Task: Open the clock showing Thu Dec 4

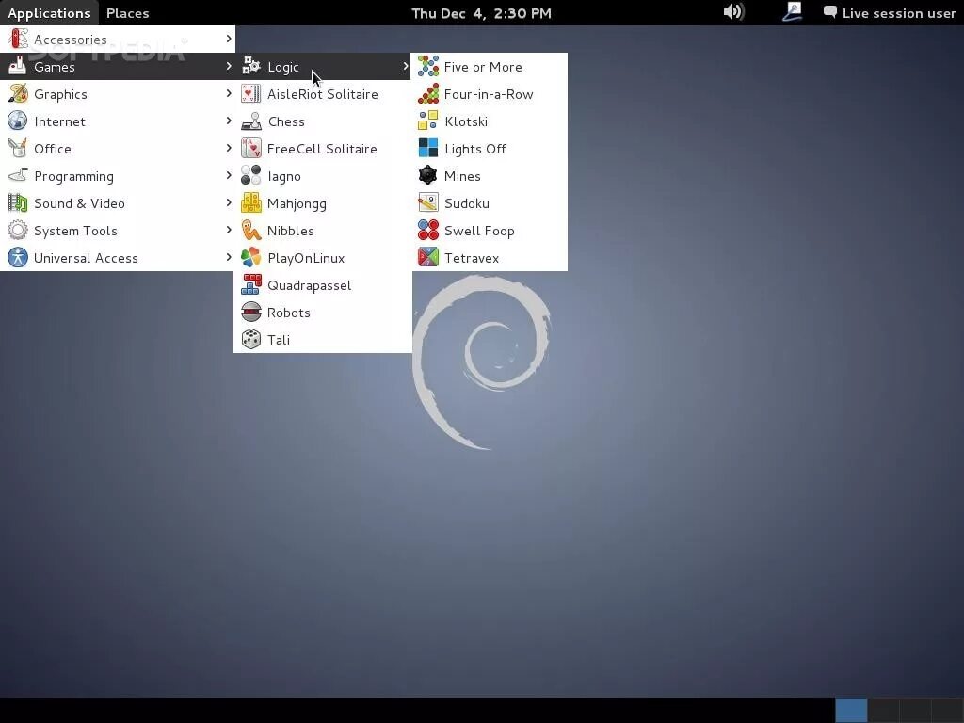Action: [481, 13]
